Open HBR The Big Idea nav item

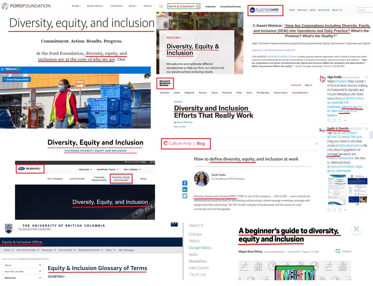point(263,93)
